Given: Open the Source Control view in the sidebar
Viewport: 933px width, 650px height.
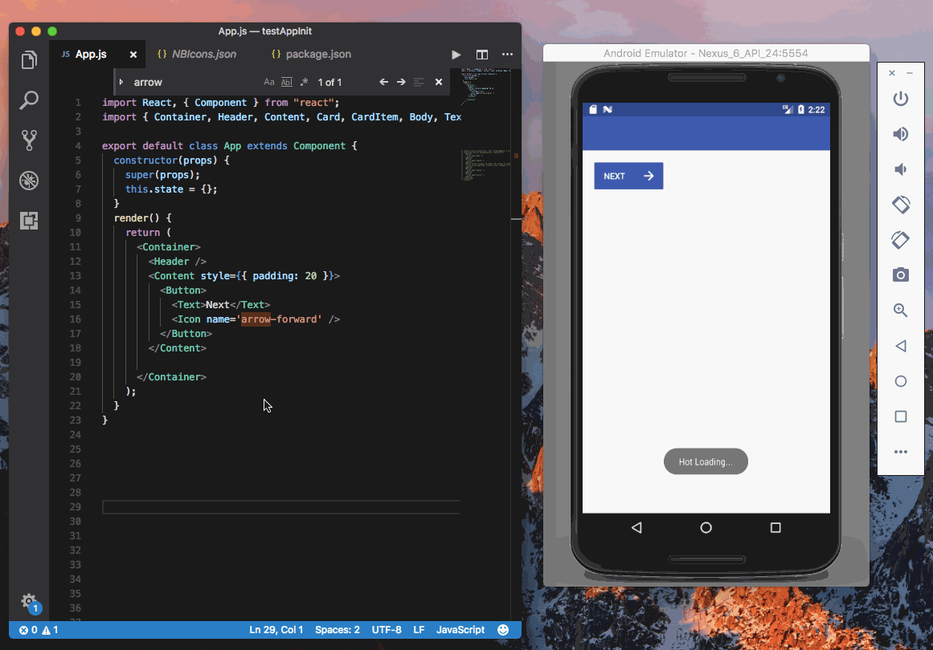Looking at the screenshot, I should click(29, 140).
